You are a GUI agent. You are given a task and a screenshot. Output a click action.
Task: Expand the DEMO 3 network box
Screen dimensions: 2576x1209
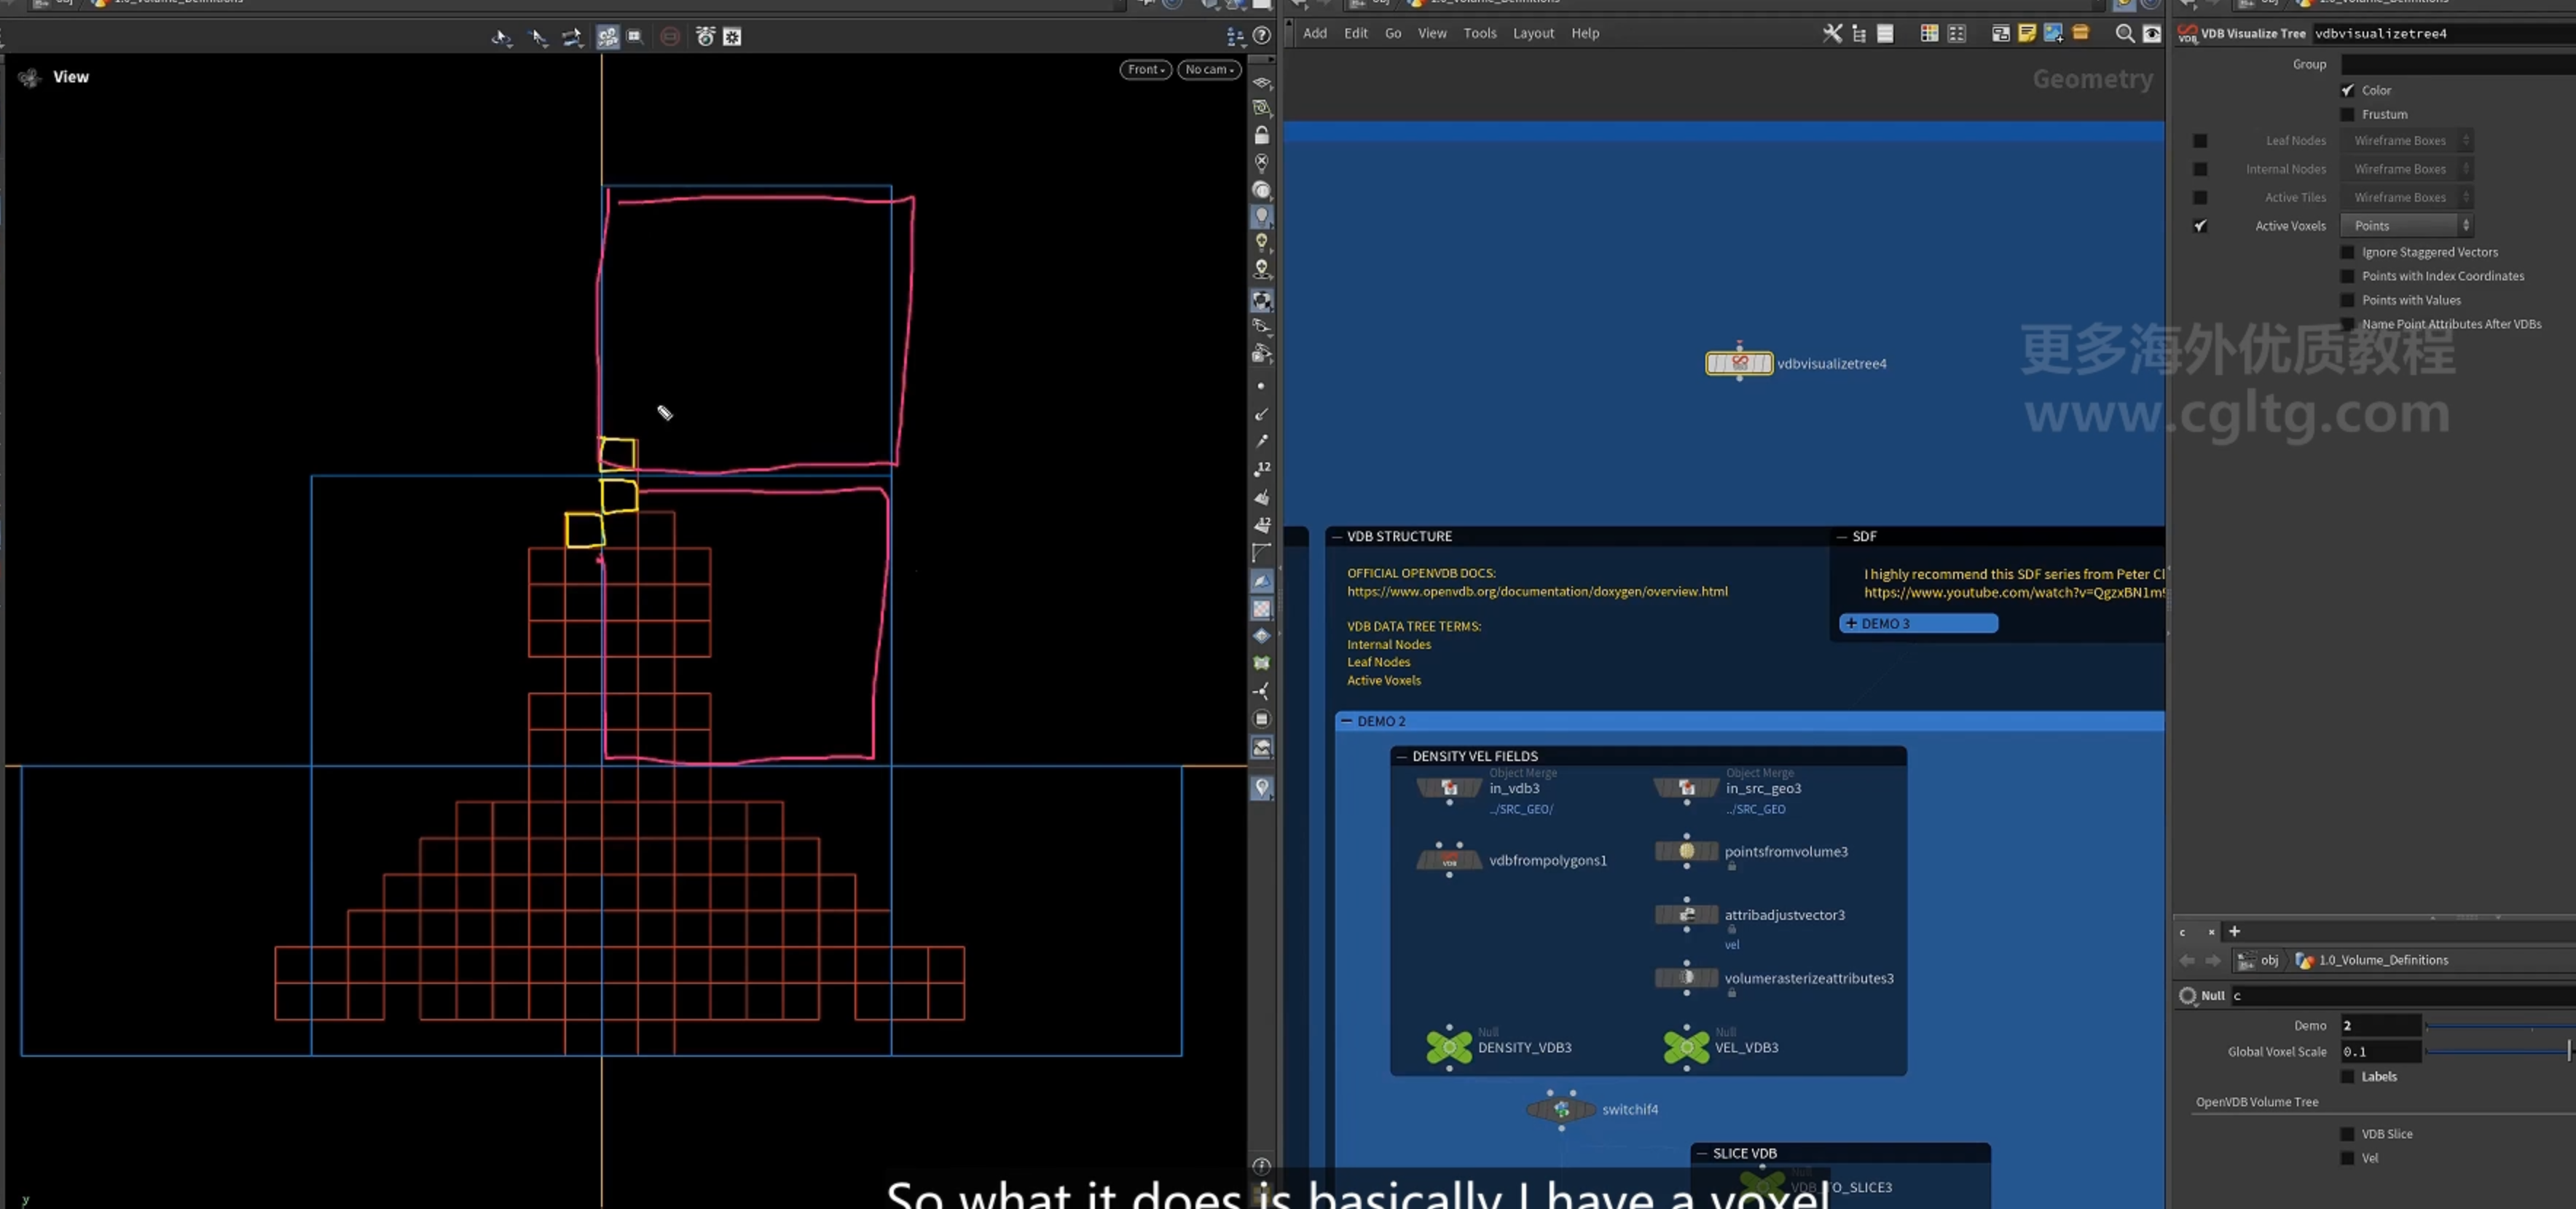(1851, 623)
